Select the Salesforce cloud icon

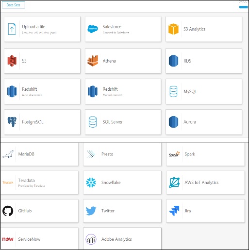tap(93, 29)
